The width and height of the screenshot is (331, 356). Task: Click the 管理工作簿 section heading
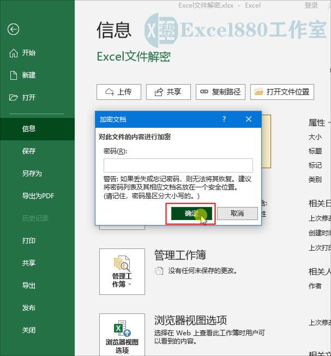tap(180, 255)
